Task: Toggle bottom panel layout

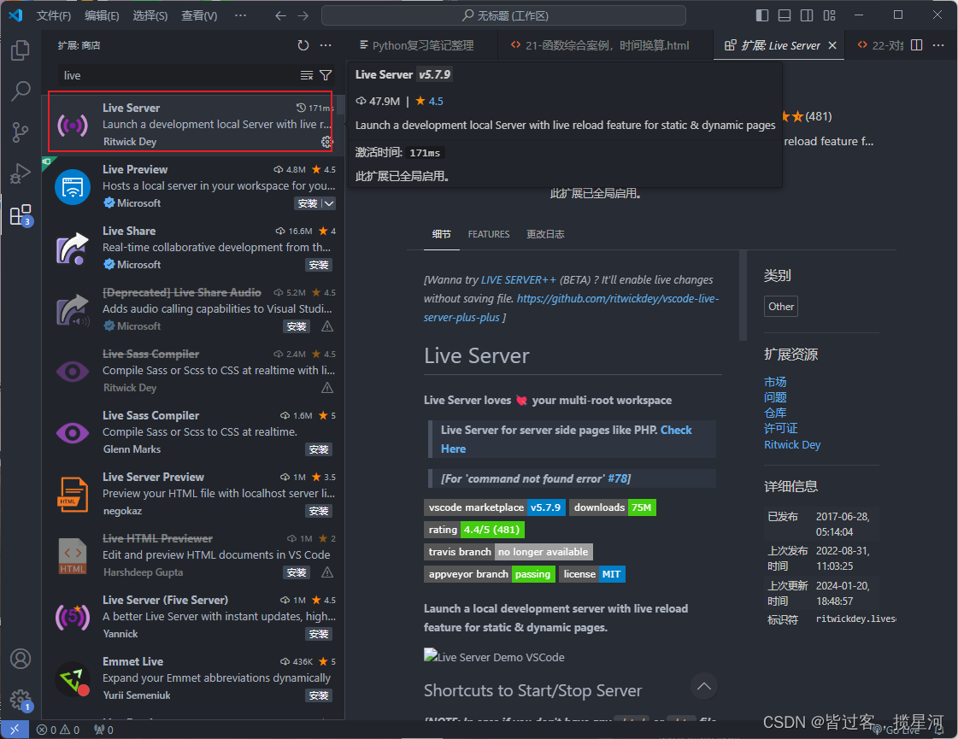Action: 785,15
